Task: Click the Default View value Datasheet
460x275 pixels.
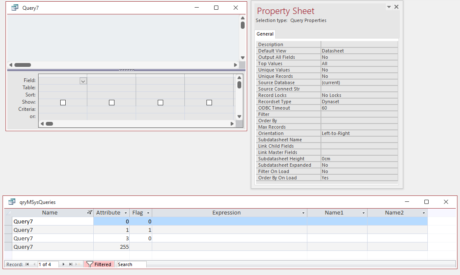Action: tap(360, 51)
